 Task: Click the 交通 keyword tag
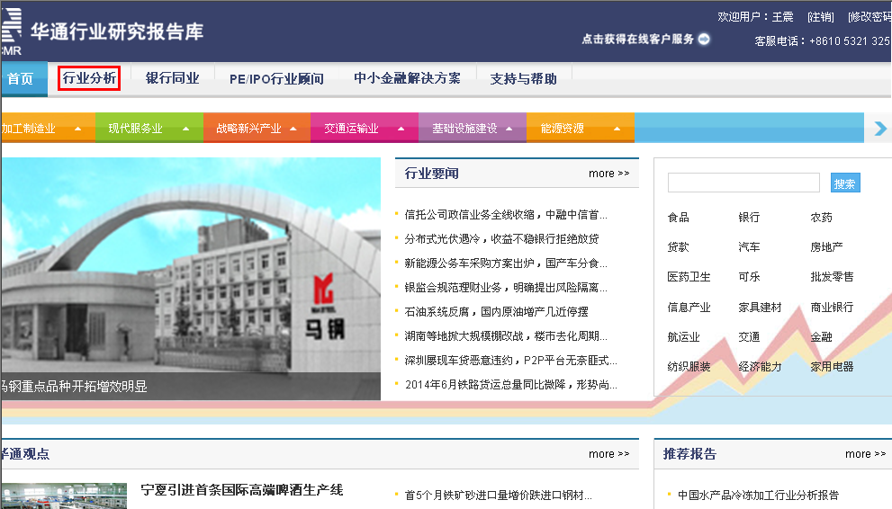pos(749,337)
